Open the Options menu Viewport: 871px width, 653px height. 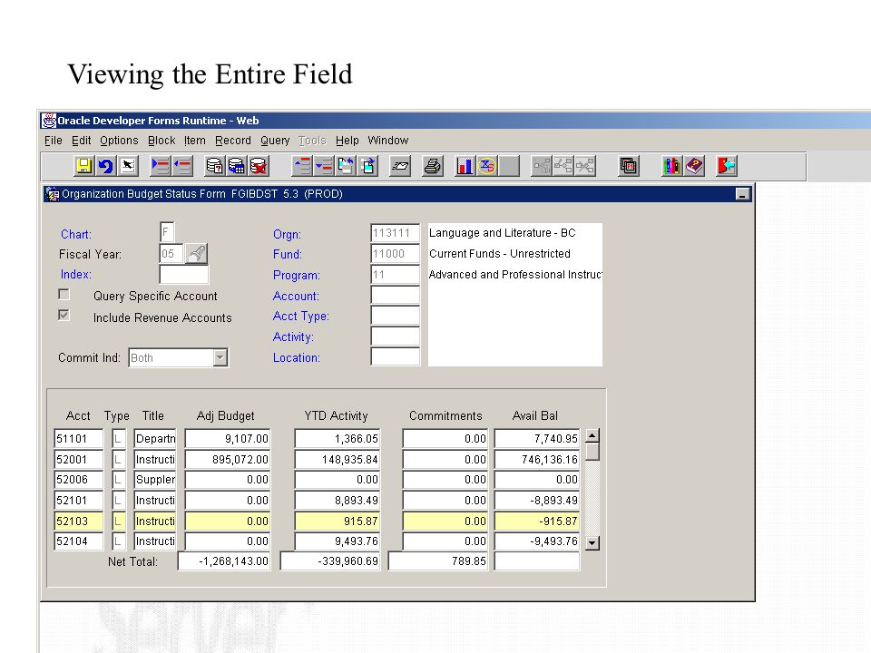click(119, 141)
